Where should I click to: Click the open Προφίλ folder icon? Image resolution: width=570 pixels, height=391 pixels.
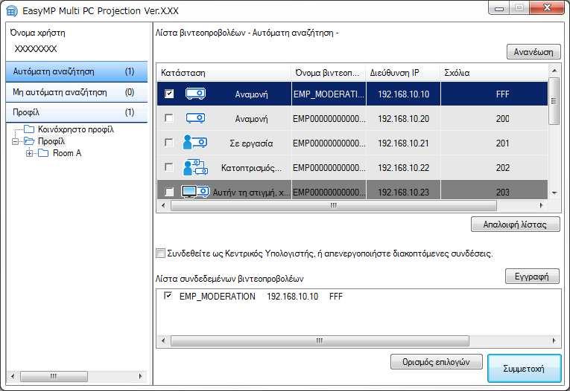(29, 141)
